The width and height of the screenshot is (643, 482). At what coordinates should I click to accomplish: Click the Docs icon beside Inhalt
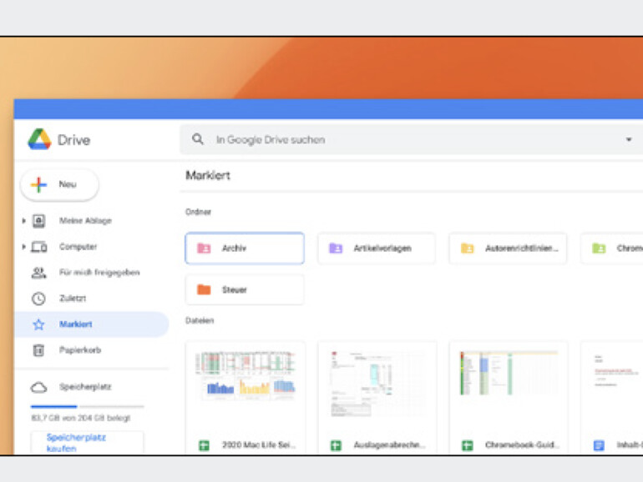click(599, 445)
